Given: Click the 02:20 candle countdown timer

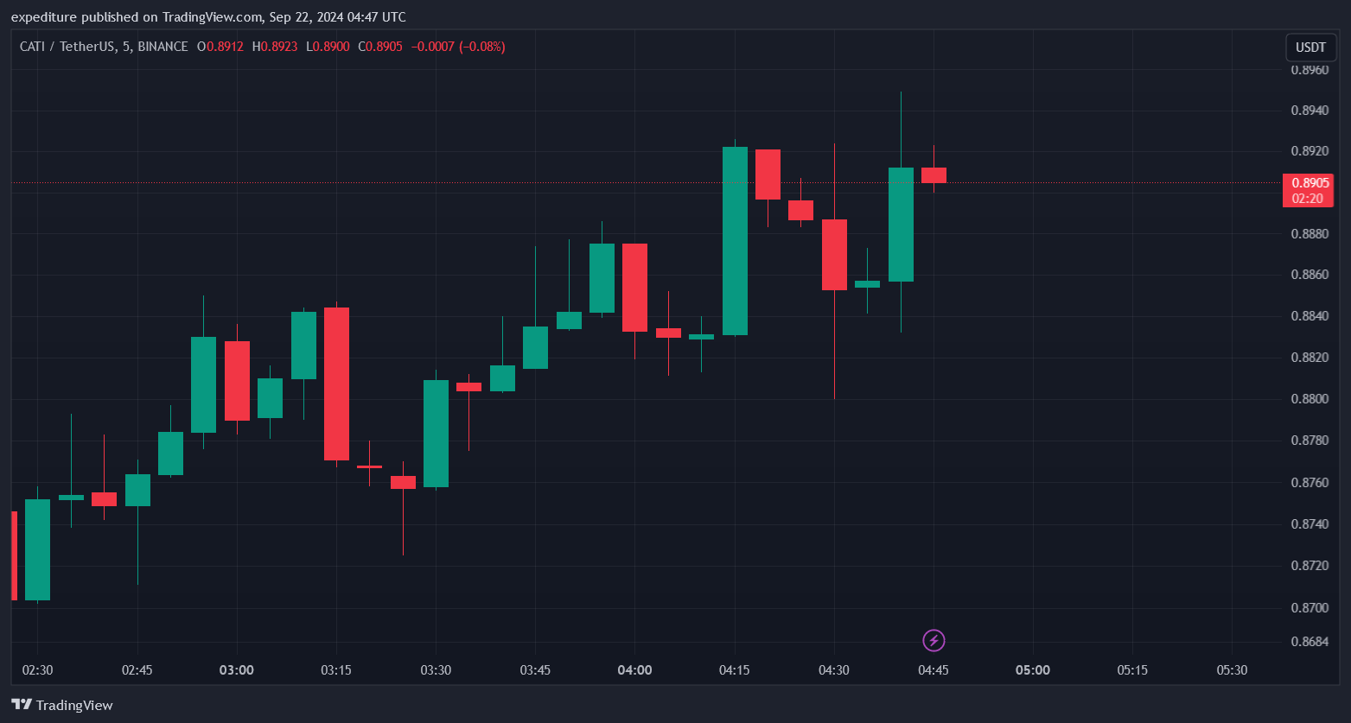Looking at the screenshot, I should pos(1307,199).
